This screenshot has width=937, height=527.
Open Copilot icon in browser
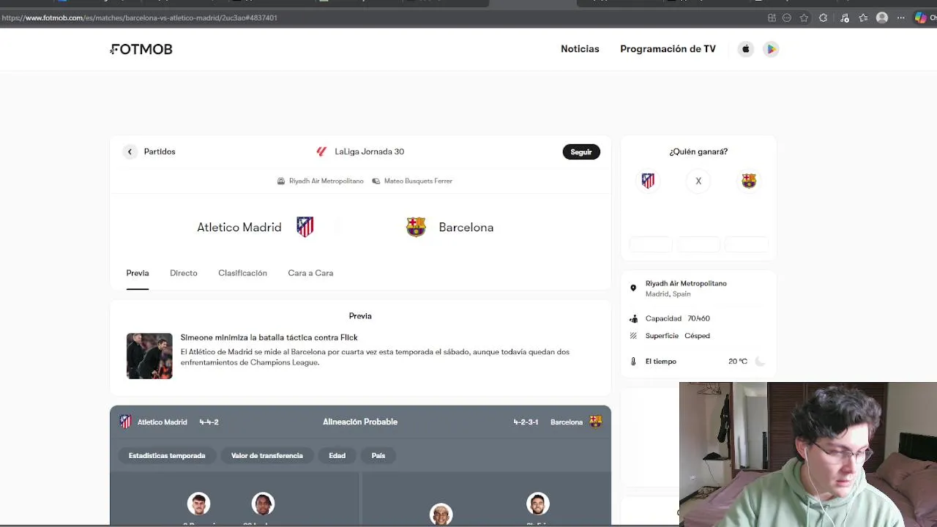tap(921, 18)
